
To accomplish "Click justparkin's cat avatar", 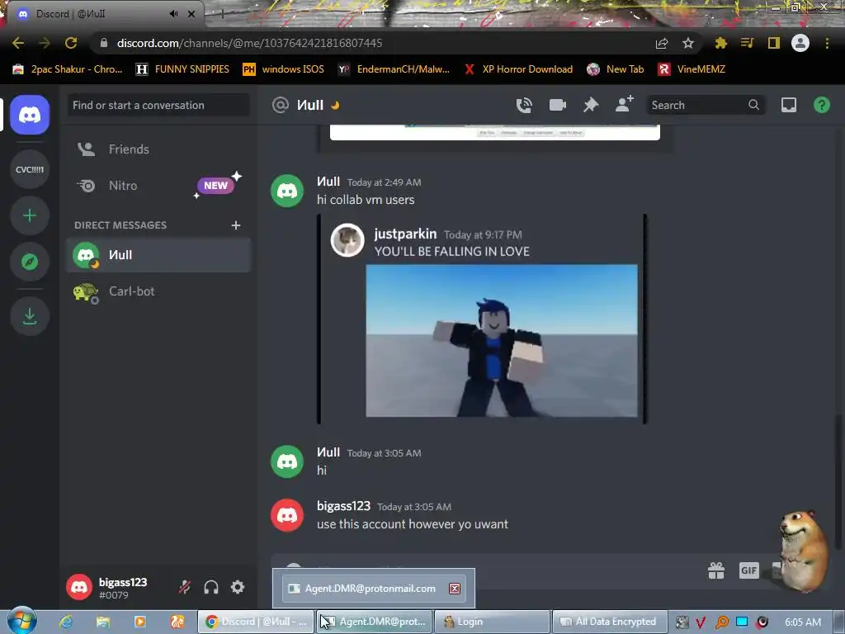I will (x=347, y=240).
